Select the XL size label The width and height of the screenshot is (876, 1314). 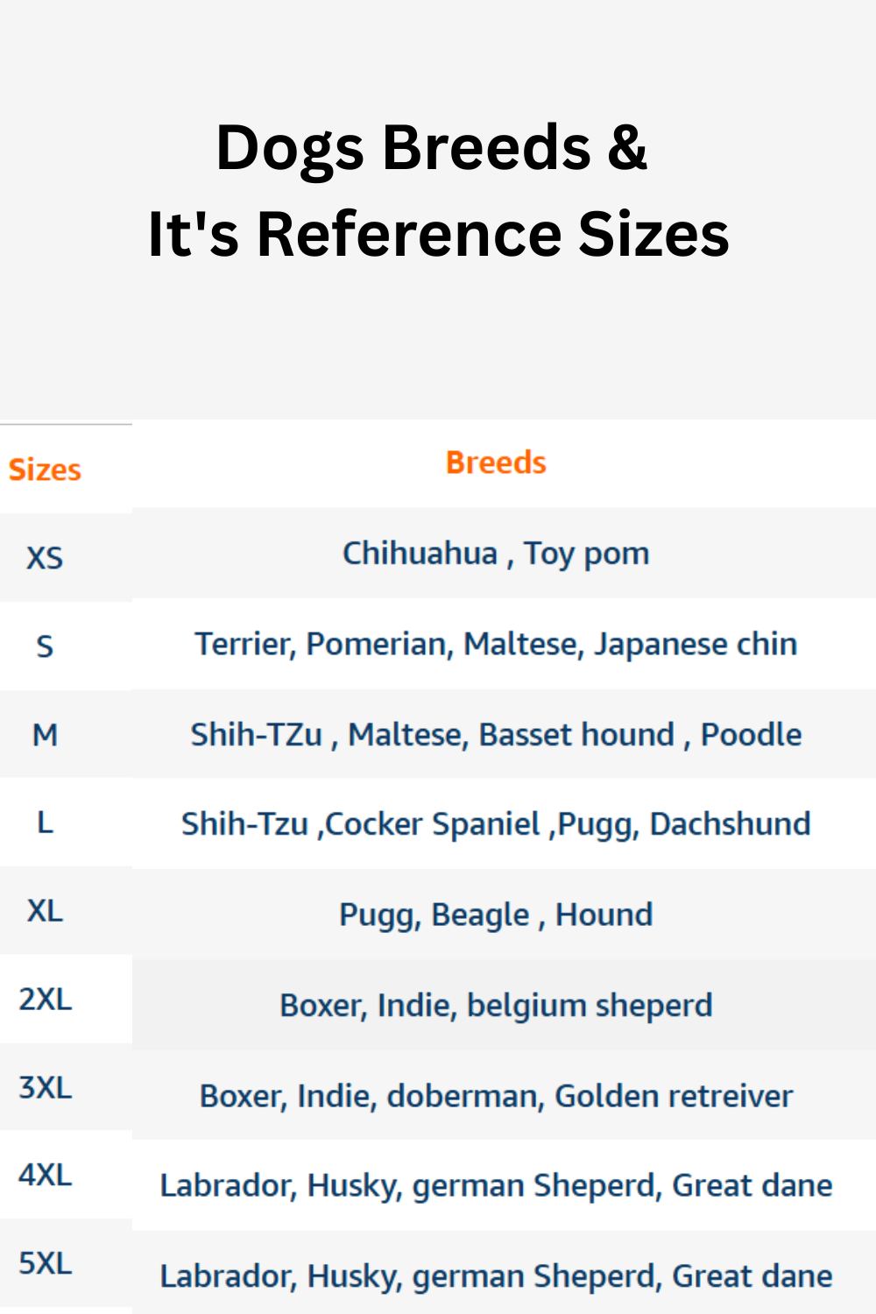coord(45,911)
